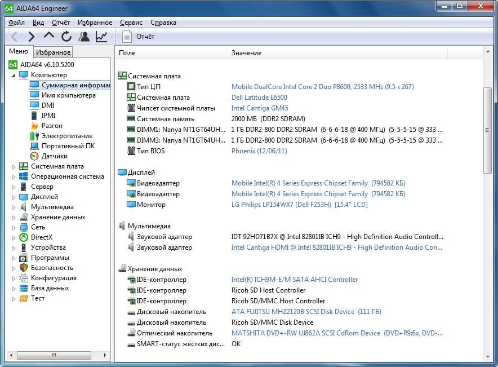Select the SMART-статус жёстких дисков row
This screenshot has width=498, height=367.
[x=280, y=344]
